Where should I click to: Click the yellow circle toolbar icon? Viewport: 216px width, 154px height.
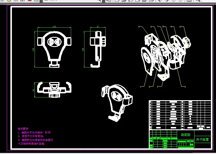9,0
